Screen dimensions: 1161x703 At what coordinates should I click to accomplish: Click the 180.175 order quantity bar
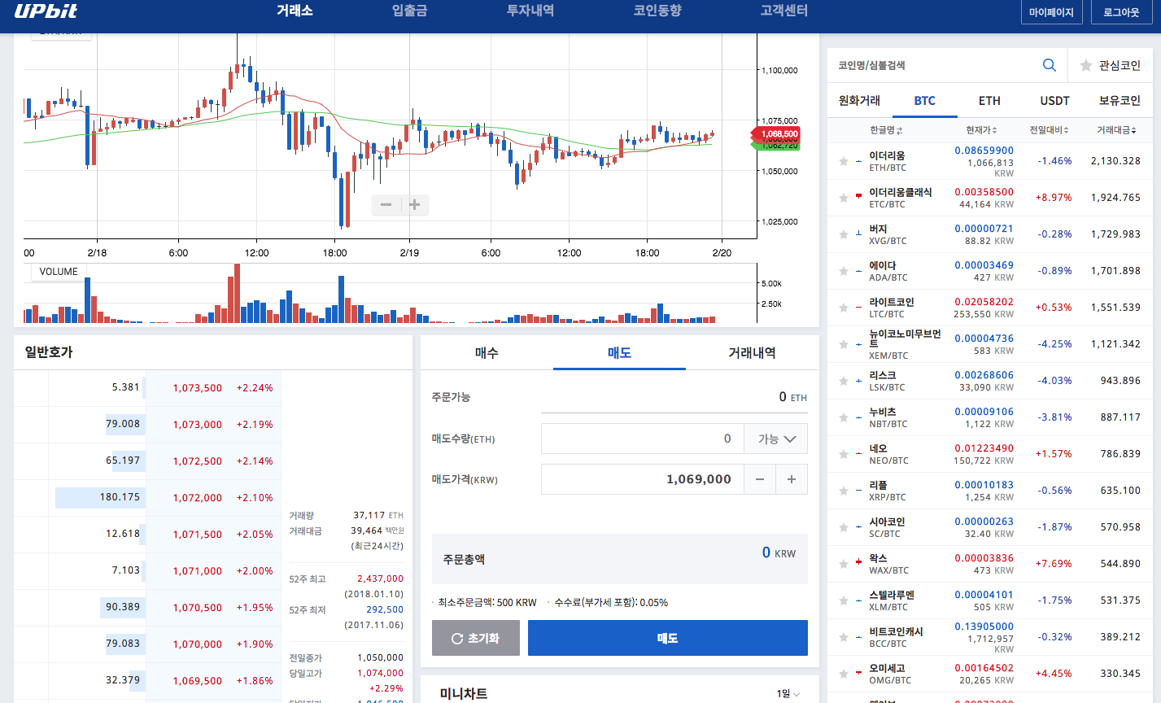(x=101, y=497)
